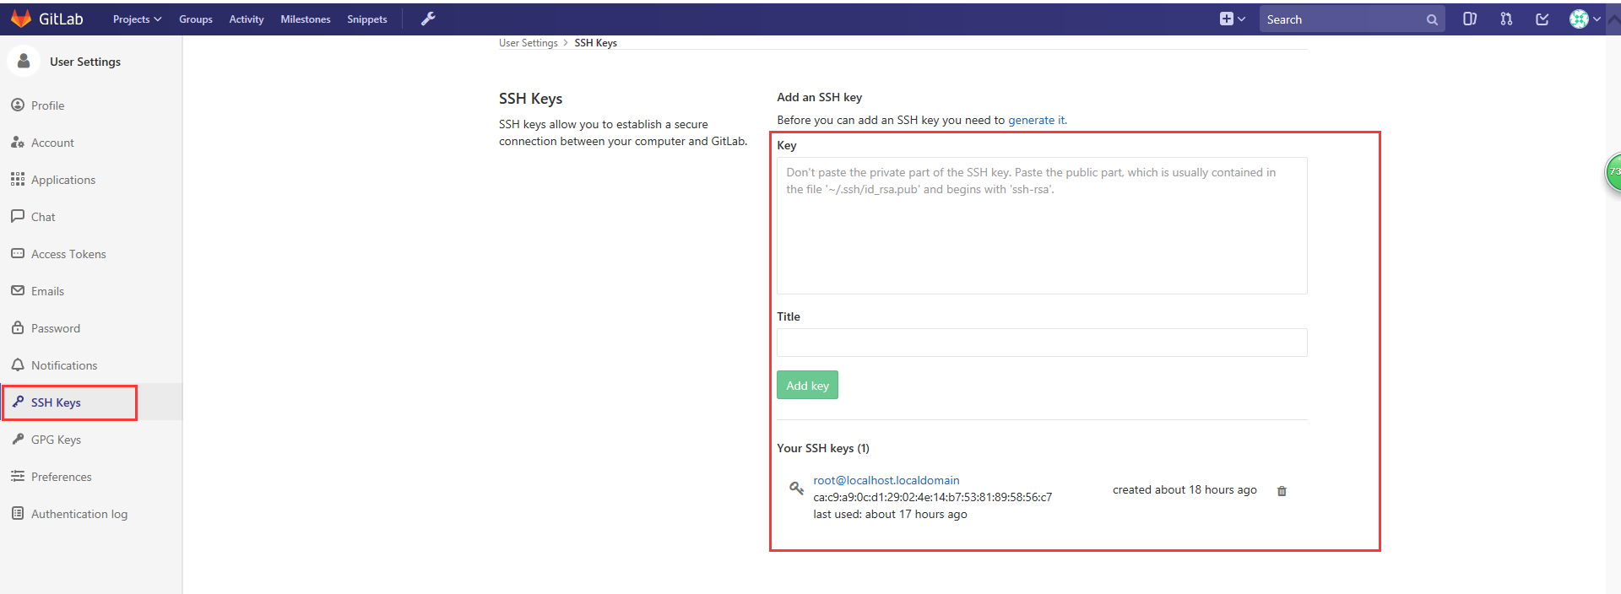Open Notifications settings
The image size is (1621, 594).
pos(64,365)
